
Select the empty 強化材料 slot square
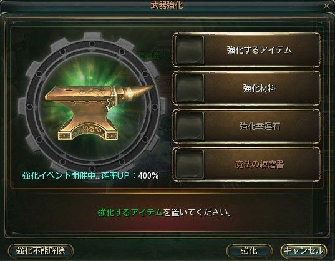(190, 88)
